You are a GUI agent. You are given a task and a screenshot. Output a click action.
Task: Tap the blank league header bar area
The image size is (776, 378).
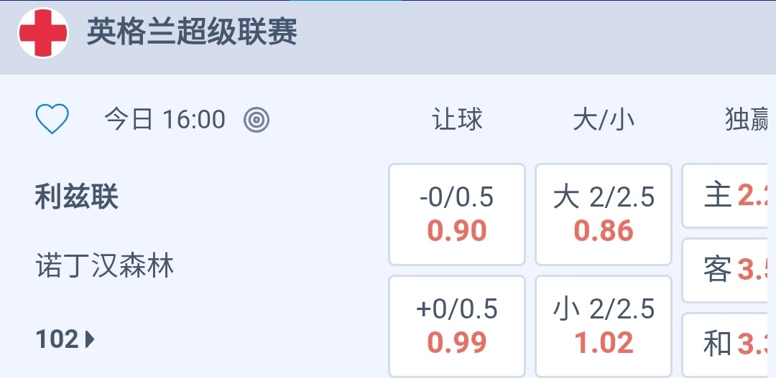(x=539, y=36)
